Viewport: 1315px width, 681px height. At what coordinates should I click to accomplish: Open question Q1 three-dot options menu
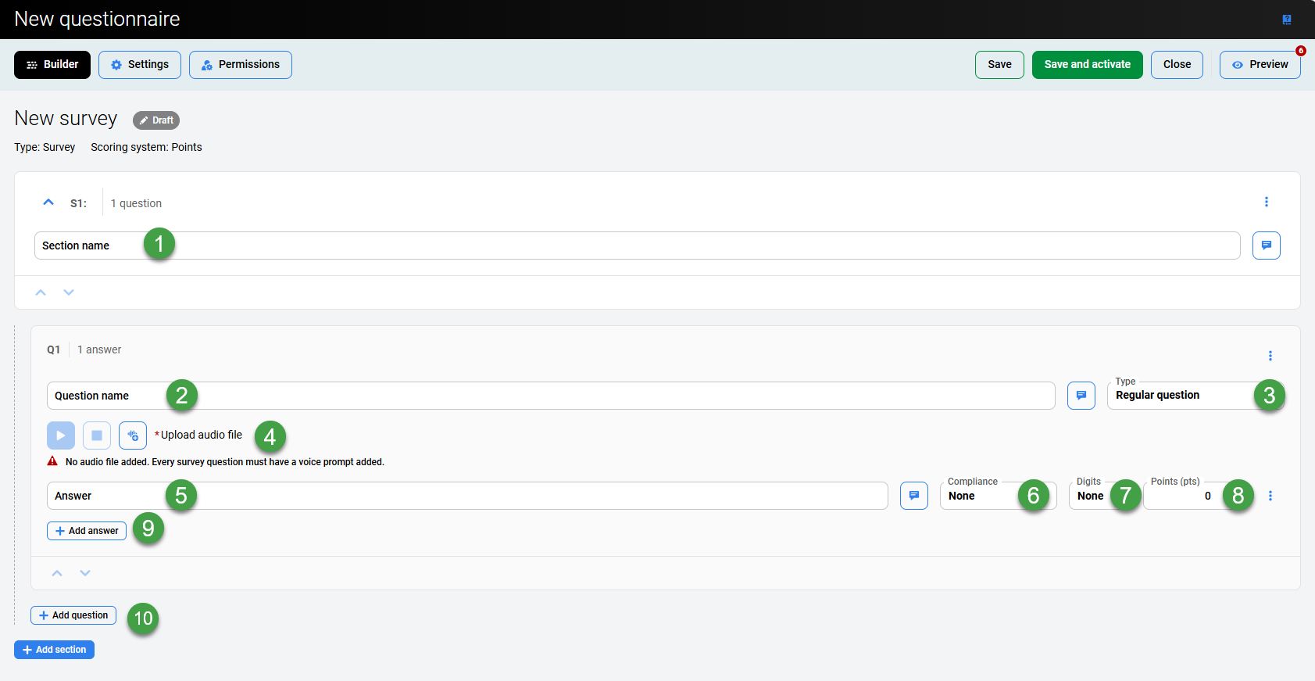coord(1270,356)
